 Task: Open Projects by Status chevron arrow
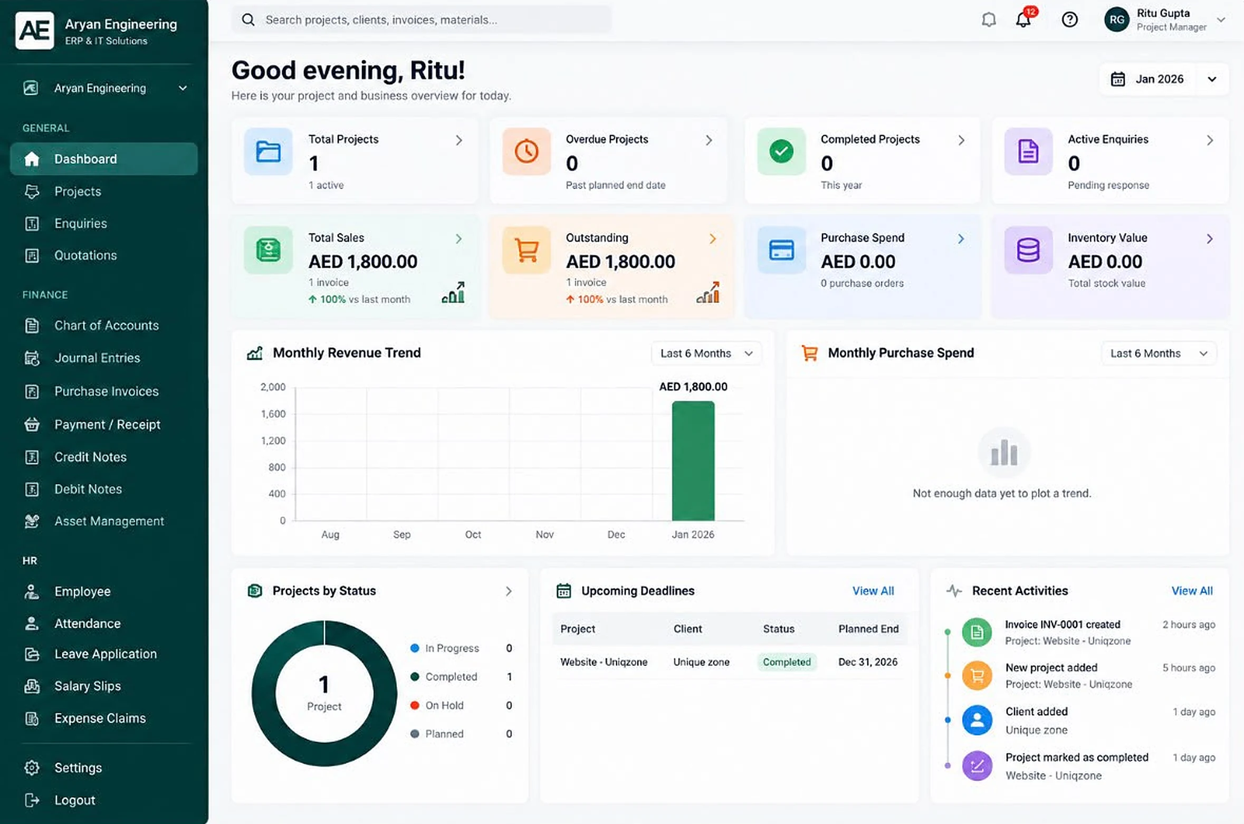tap(509, 591)
